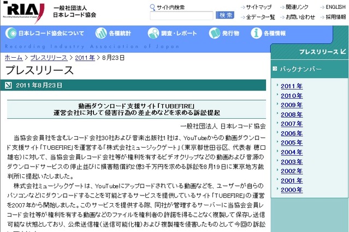
Task: Click the bar chart icon beside 各種統計
Action: 101,33
